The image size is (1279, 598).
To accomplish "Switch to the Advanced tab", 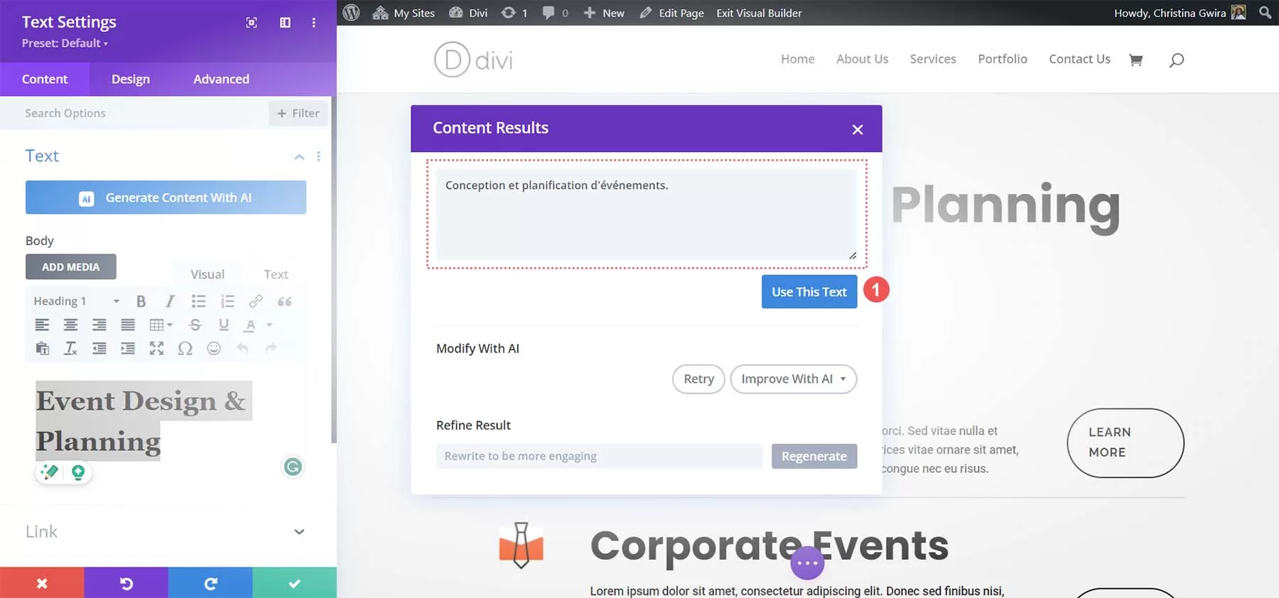I will (221, 79).
